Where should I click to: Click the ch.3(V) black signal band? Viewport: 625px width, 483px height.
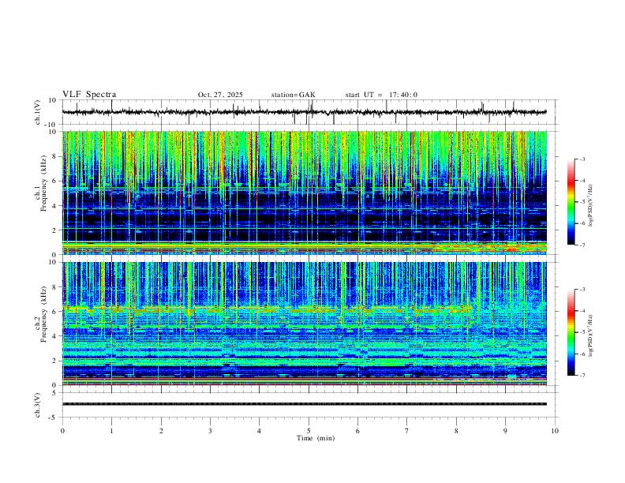coord(305,404)
